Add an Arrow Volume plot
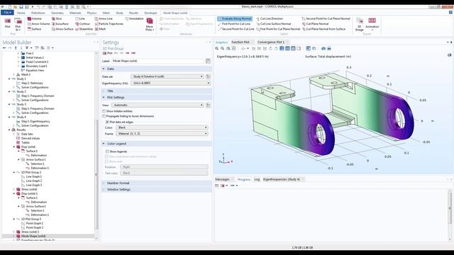This screenshot has width=454, height=255. tap(38, 24)
